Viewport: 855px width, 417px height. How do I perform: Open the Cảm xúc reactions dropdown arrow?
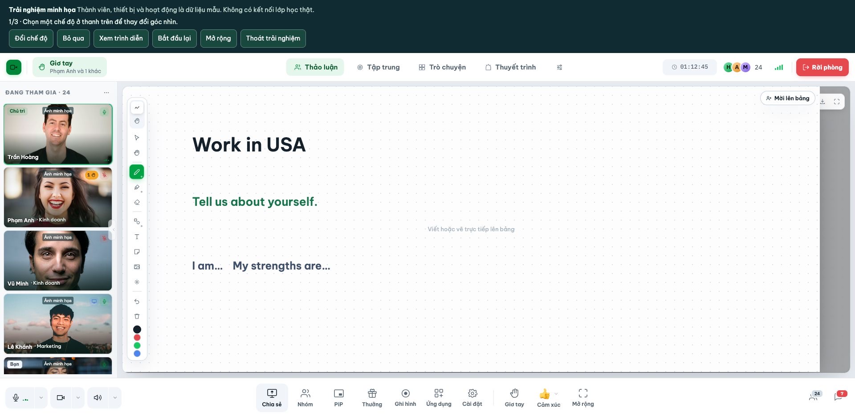click(556, 394)
